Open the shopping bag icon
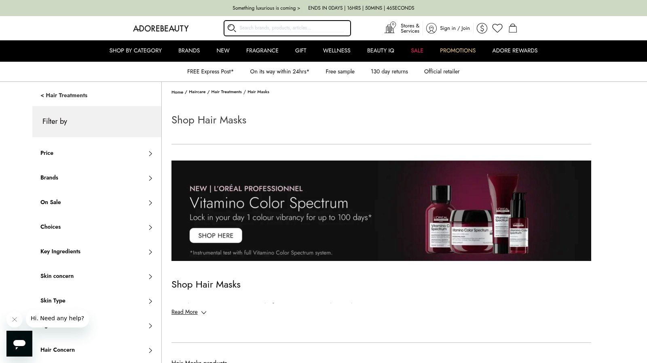The width and height of the screenshot is (647, 363). point(513,28)
